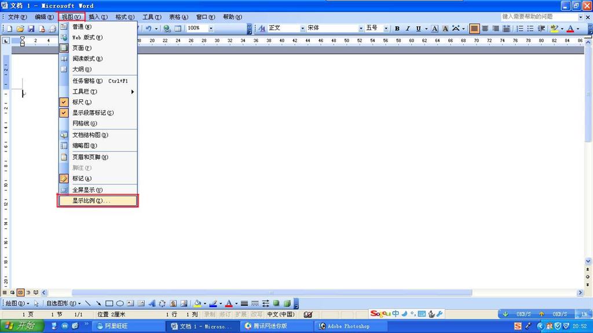The image size is (593, 333).
Task: Open the 100% zoom dropdown
Action: [211, 28]
